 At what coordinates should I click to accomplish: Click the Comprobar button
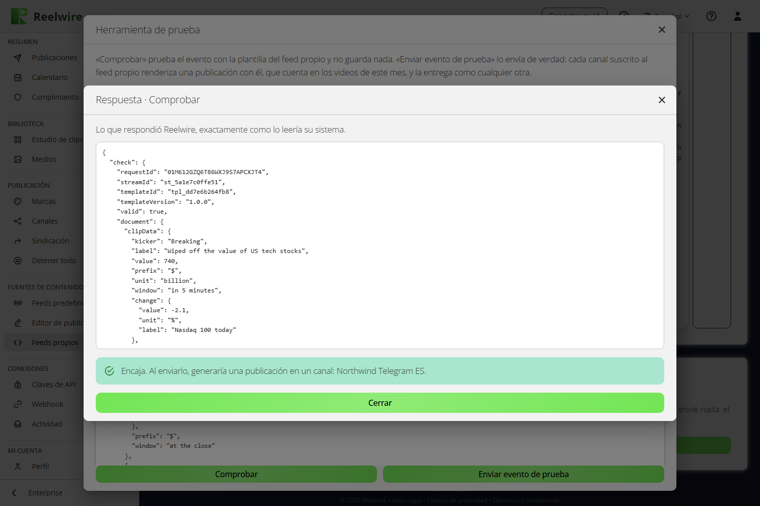(236, 474)
